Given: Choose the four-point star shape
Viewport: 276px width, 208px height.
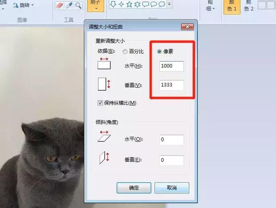Looking at the screenshot, I should (x=121, y=4).
